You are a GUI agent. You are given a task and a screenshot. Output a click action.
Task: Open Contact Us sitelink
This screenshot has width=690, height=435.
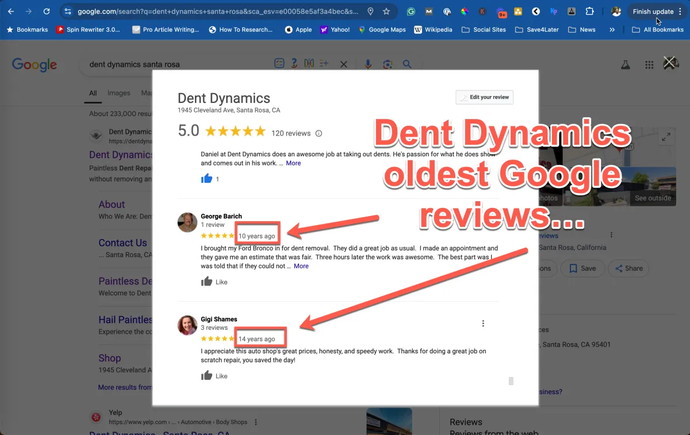pos(122,243)
